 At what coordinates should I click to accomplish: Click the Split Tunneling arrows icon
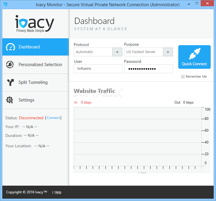[10, 82]
